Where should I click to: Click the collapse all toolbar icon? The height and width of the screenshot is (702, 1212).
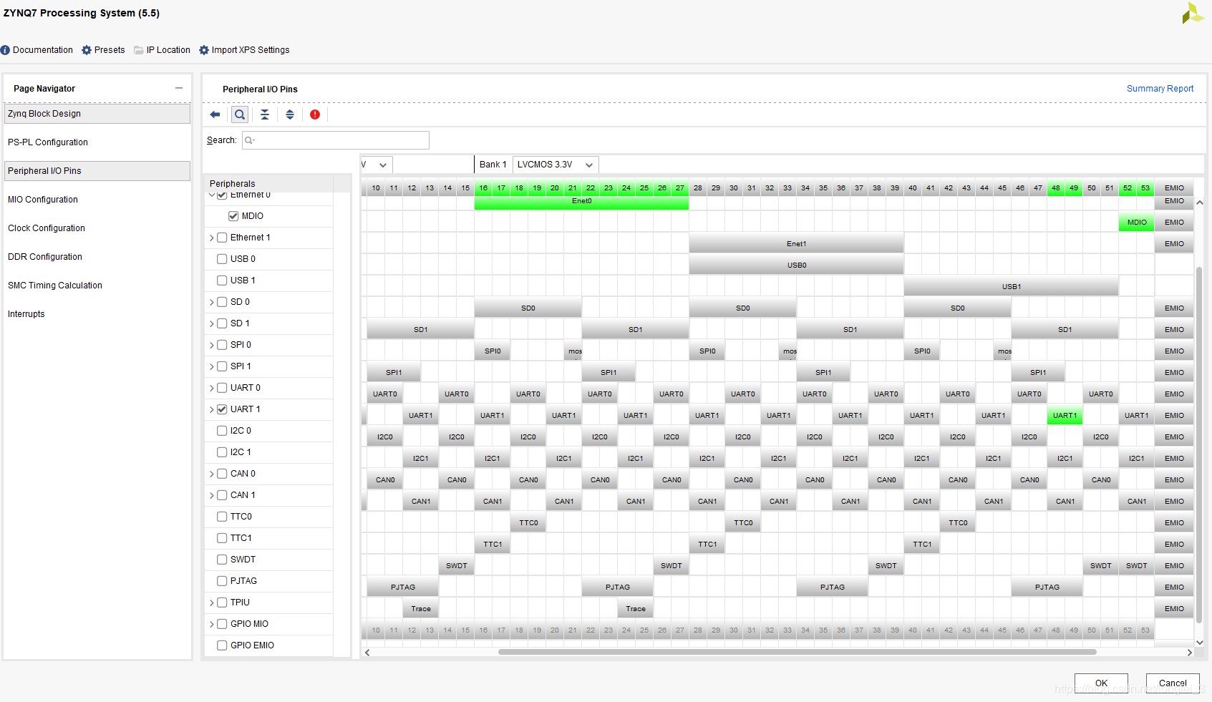pyautogui.click(x=265, y=114)
